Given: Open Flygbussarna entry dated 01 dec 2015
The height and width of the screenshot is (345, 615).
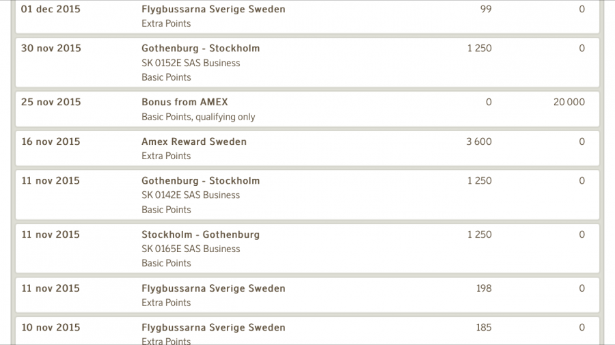Looking at the screenshot, I should point(213,10).
